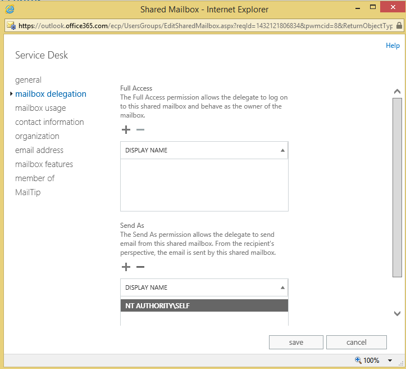Select mailbox delegation section
Viewport: 406px width, 369px height.
(x=51, y=94)
